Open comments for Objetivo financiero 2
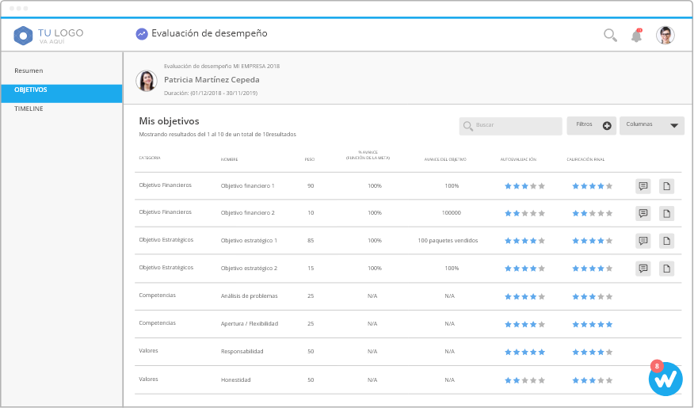The height and width of the screenshot is (408, 694). (x=643, y=213)
